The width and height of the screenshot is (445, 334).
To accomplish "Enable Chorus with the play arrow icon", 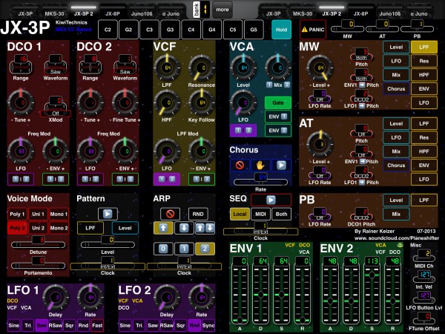I will tap(281, 165).
